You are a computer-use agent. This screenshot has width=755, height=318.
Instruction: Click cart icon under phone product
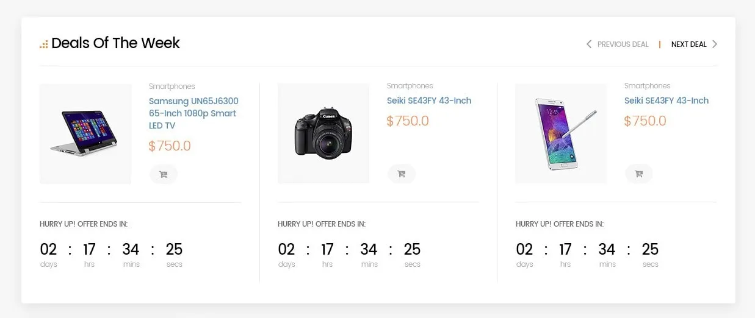639,174
